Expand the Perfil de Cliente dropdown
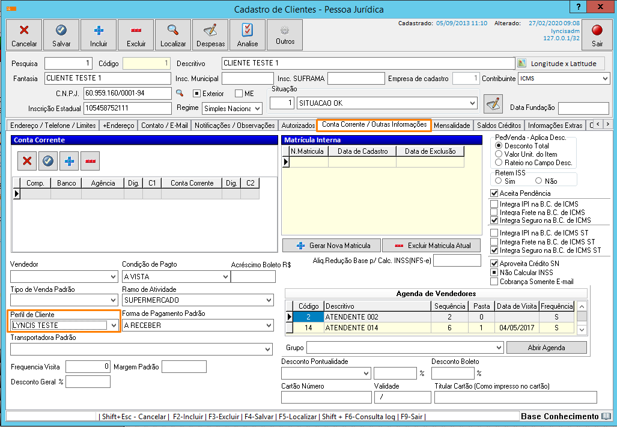This screenshot has height=427, width=617. click(114, 325)
